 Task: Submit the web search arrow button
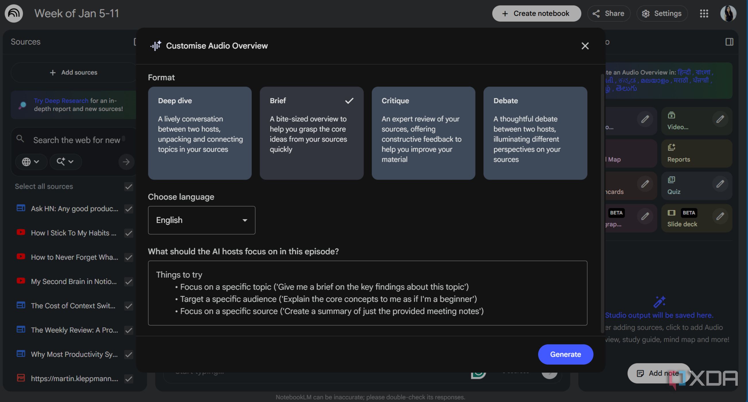tap(126, 162)
